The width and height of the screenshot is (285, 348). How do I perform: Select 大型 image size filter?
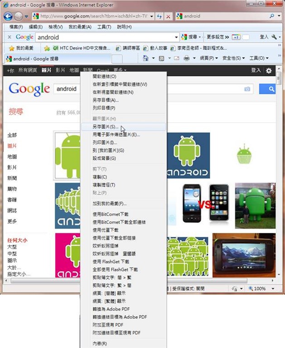[12, 247]
